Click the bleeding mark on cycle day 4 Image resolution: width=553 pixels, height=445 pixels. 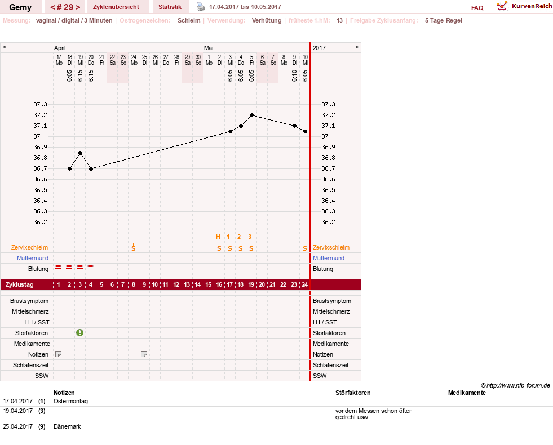91,266
